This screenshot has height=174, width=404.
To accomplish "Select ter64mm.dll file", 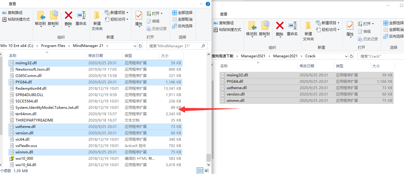I will click(95, 114).
